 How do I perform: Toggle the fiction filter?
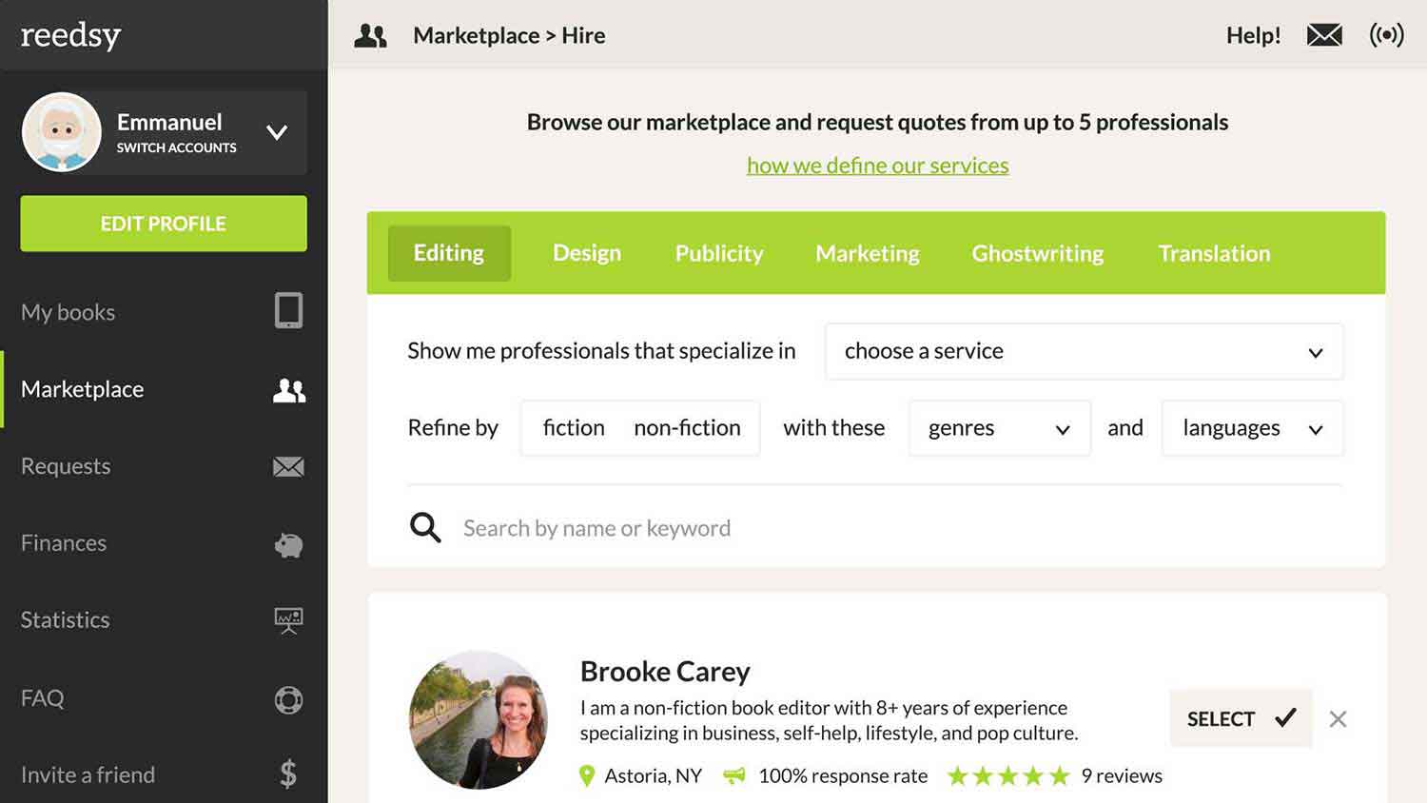(572, 427)
